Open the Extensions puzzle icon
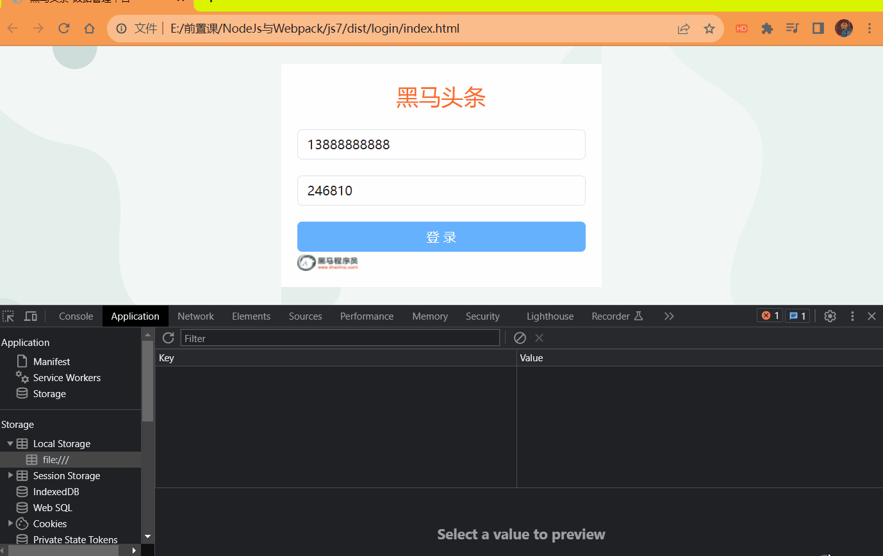Image resolution: width=883 pixels, height=556 pixels. click(x=767, y=29)
